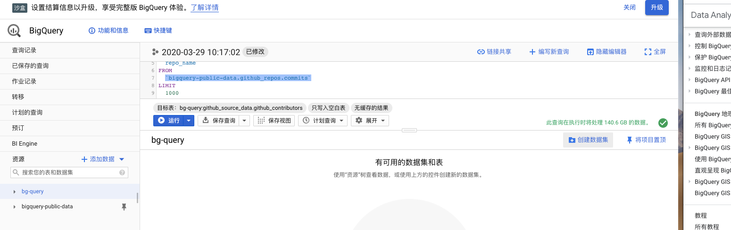Expand the bg-query project tree node

[15, 192]
